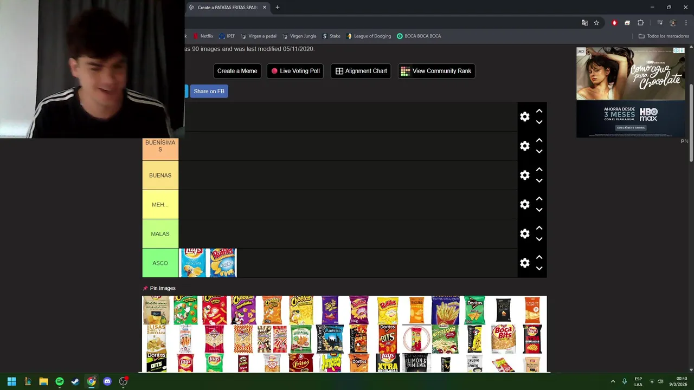Select the Boca Bits bag
Viewport: 694px width, 390px height.
point(503,339)
